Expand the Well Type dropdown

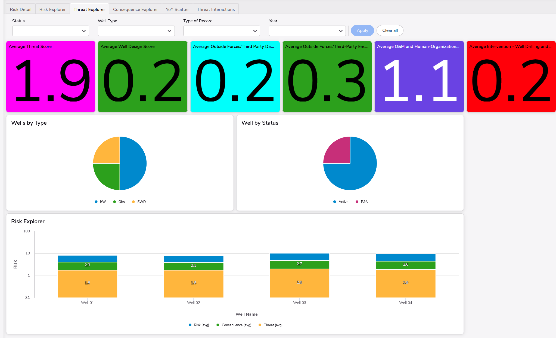tap(136, 31)
